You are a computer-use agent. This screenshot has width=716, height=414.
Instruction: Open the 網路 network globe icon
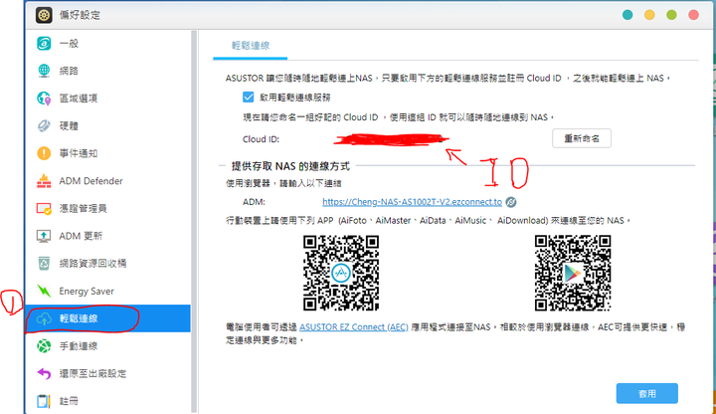coord(44,71)
